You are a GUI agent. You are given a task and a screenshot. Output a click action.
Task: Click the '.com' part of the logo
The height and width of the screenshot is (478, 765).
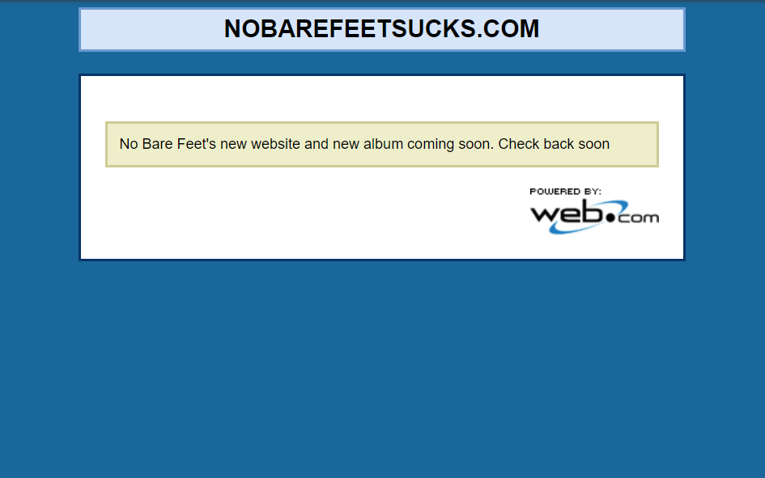click(638, 218)
